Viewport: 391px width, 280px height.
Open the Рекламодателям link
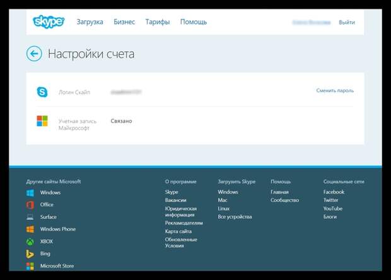point(184,223)
